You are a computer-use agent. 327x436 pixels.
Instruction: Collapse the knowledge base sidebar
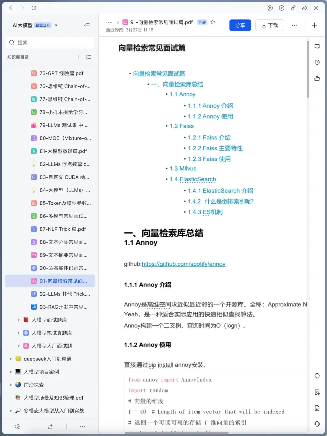[87, 25]
